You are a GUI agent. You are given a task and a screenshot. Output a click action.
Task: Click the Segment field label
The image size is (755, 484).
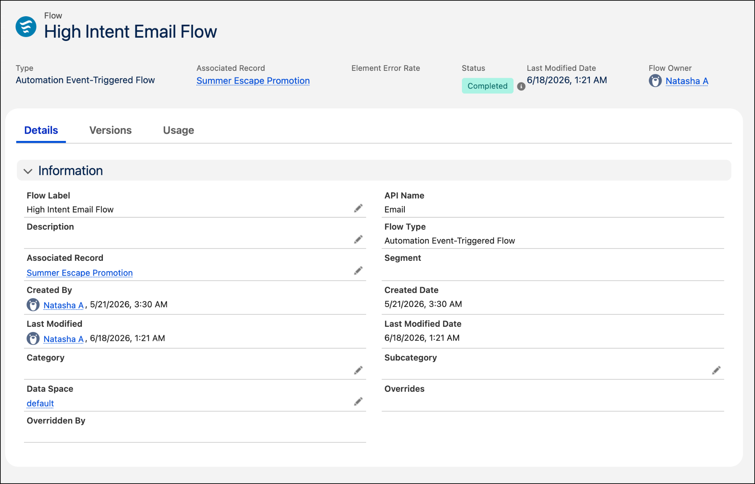tap(403, 258)
